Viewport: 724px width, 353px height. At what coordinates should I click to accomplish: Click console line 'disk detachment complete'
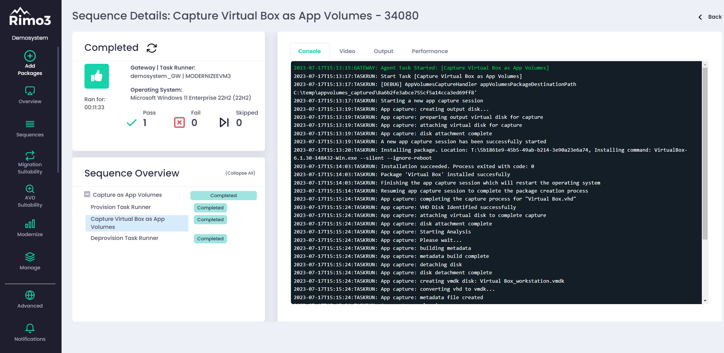(x=393, y=273)
